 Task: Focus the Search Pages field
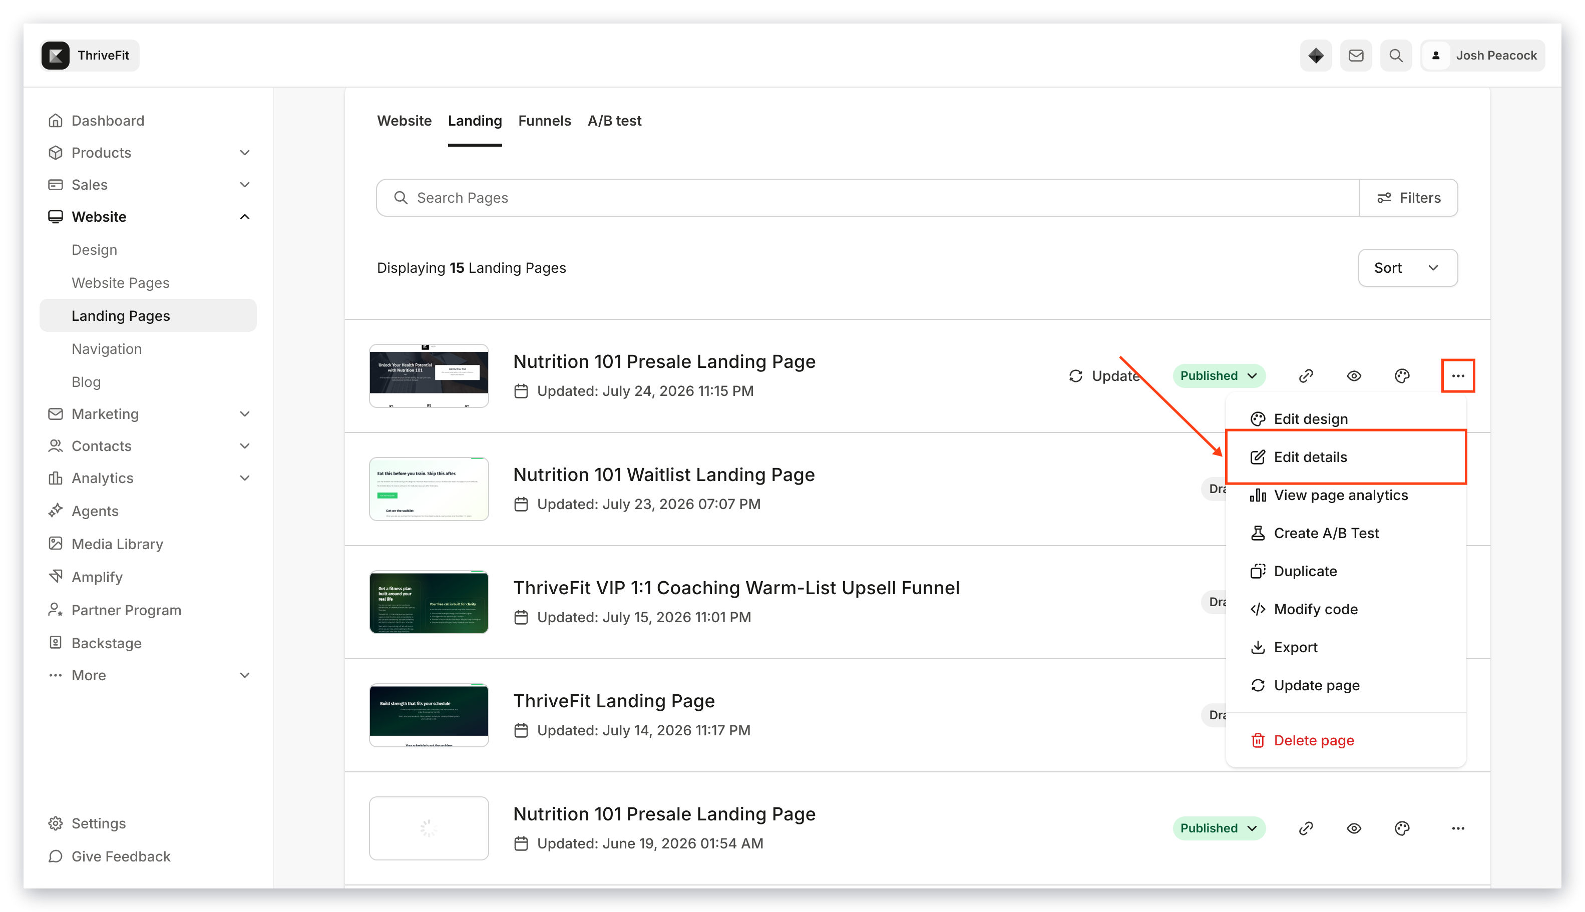click(868, 197)
